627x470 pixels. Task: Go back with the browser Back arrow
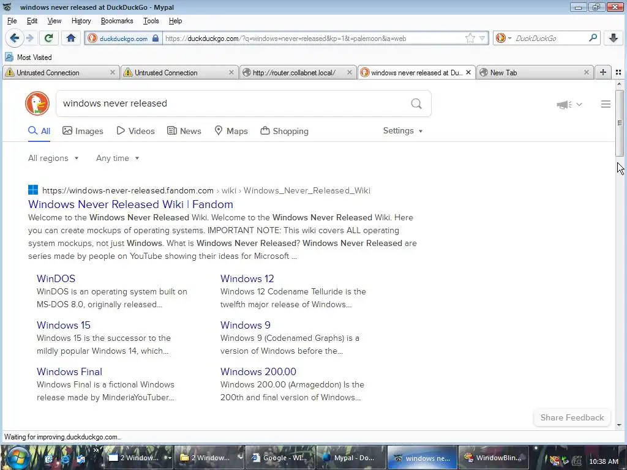pyautogui.click(x=15, y=39)
